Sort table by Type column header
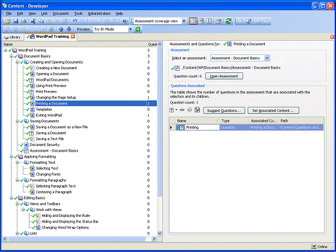336x252 pixels. tap(235, 121)
